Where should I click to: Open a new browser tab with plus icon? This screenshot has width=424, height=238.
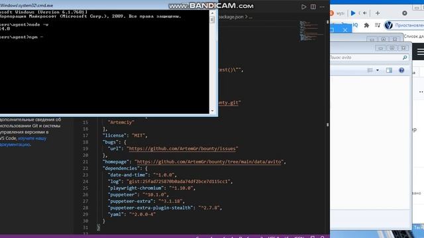[378, 13]
